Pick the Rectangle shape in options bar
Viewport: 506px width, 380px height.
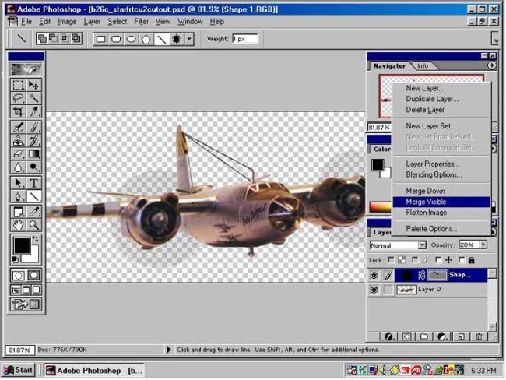tap(101, 39)
